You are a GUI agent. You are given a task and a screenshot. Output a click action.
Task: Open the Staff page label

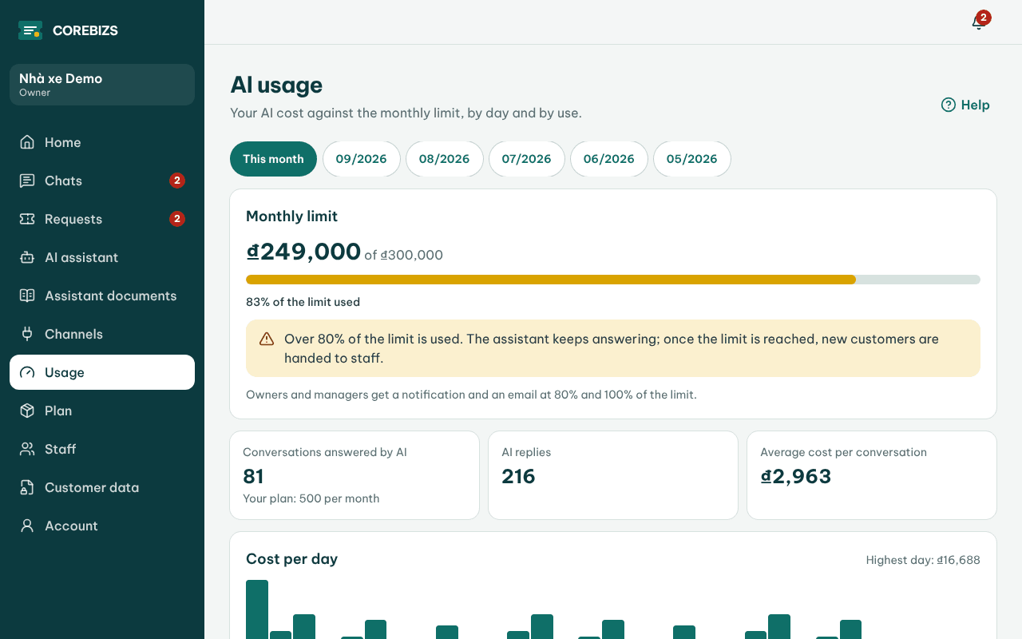coord(61,449)
